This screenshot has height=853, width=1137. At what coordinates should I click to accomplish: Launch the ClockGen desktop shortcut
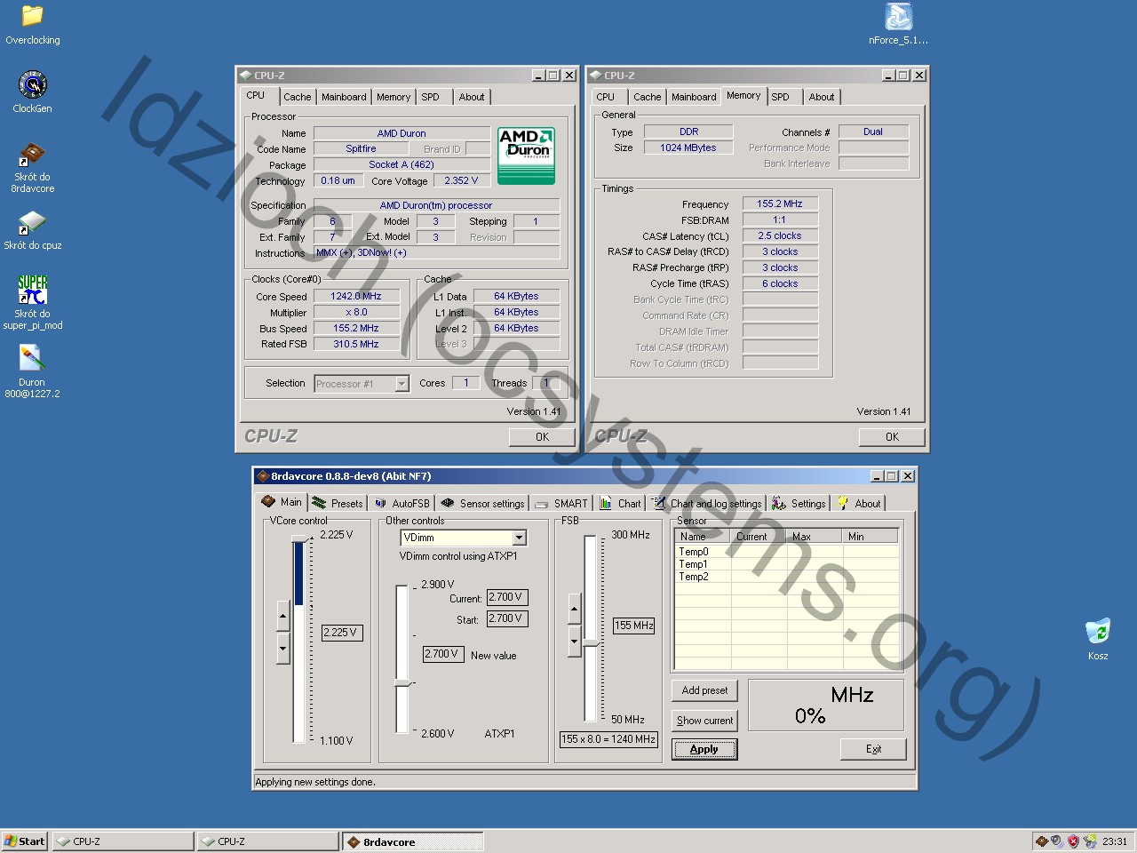tap(32, 92)
